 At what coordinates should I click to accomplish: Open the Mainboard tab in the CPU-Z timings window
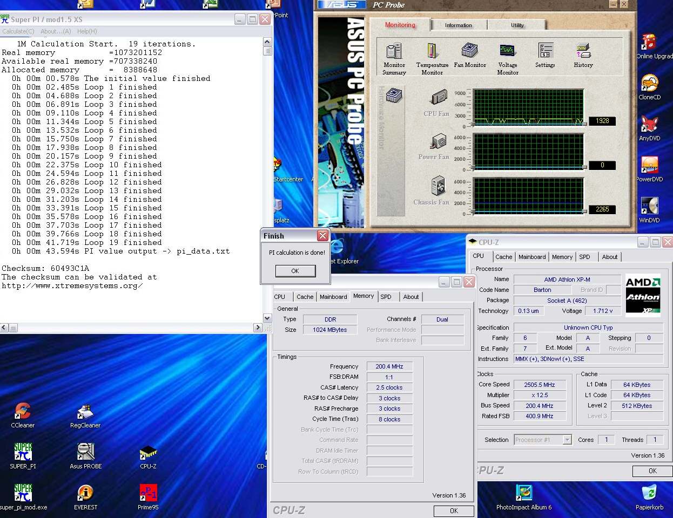coord(333,297)
